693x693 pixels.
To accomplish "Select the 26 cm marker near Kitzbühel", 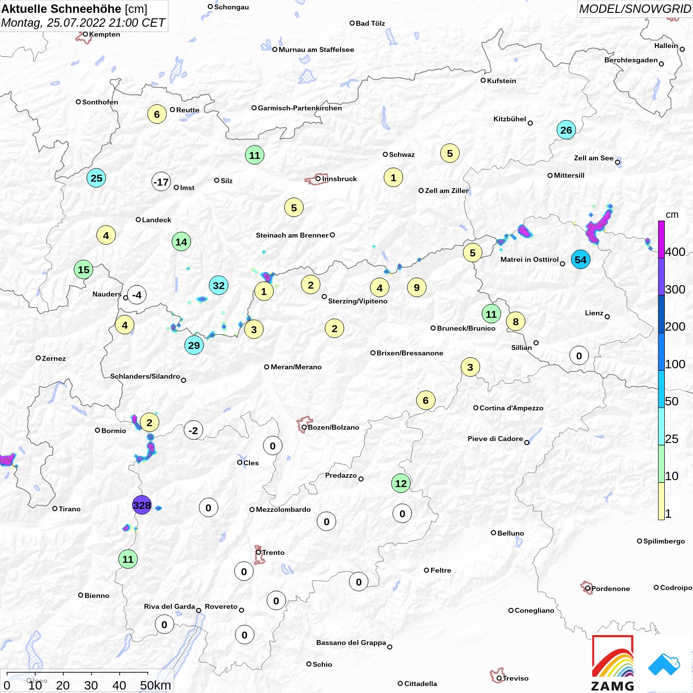I will coord(566,130).
